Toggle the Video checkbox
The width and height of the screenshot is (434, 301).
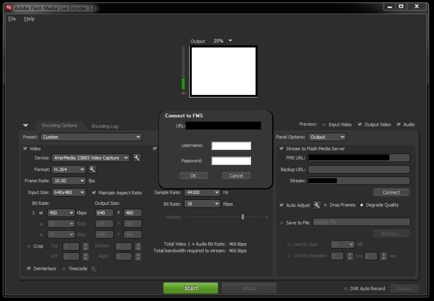pos(25,149)
